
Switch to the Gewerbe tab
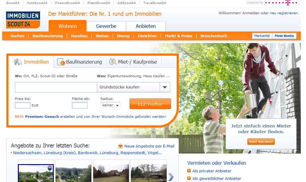click(106, 26)
